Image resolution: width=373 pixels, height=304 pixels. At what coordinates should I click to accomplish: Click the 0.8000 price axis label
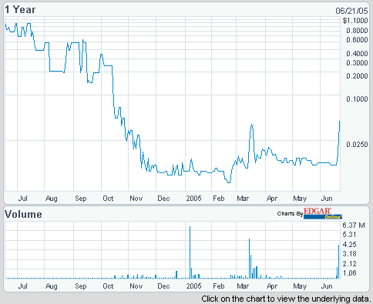(x=357, y=31)
